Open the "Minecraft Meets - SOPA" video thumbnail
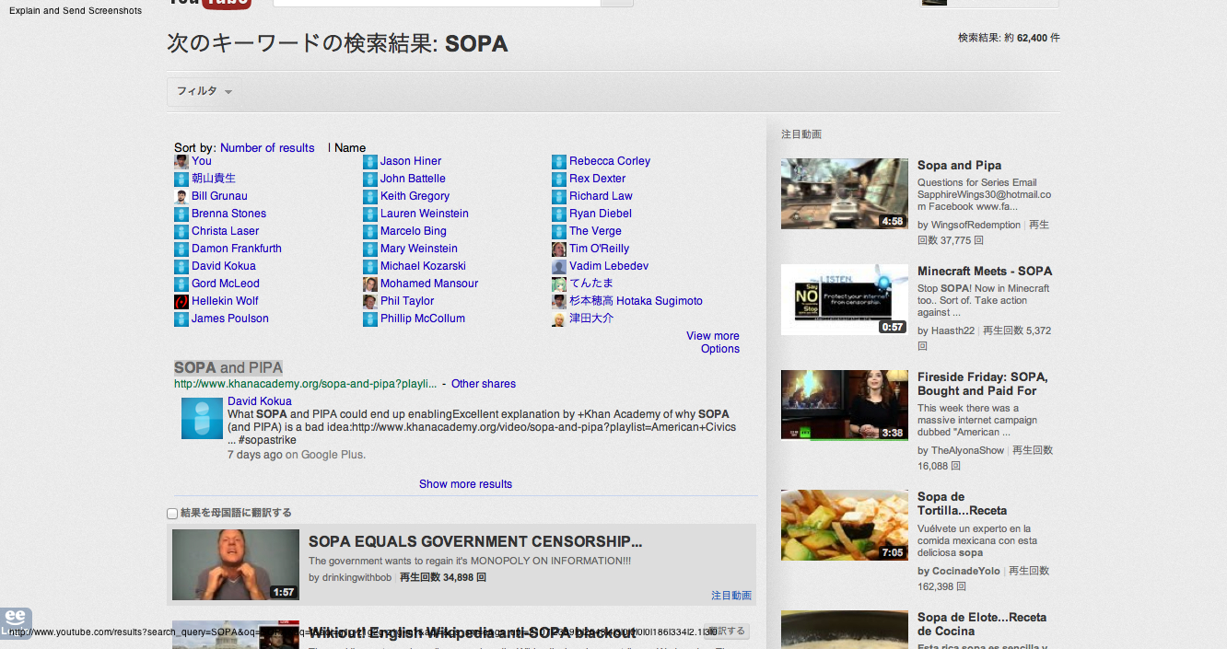Viewport: 1227px width, 649px height. [x=845, y=300]
